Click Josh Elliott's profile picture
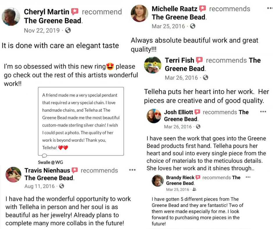273x229 pixels. (154, 116)
